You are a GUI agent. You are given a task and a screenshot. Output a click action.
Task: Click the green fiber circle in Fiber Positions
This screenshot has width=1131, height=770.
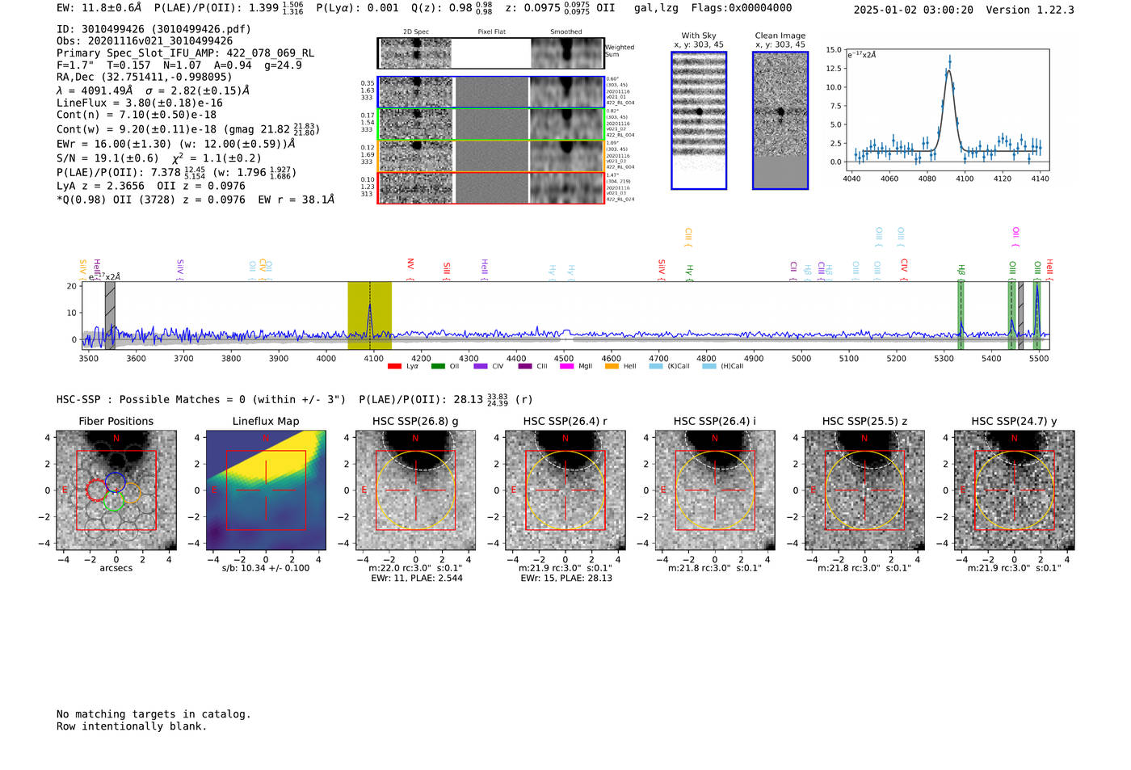click(112, 501)
